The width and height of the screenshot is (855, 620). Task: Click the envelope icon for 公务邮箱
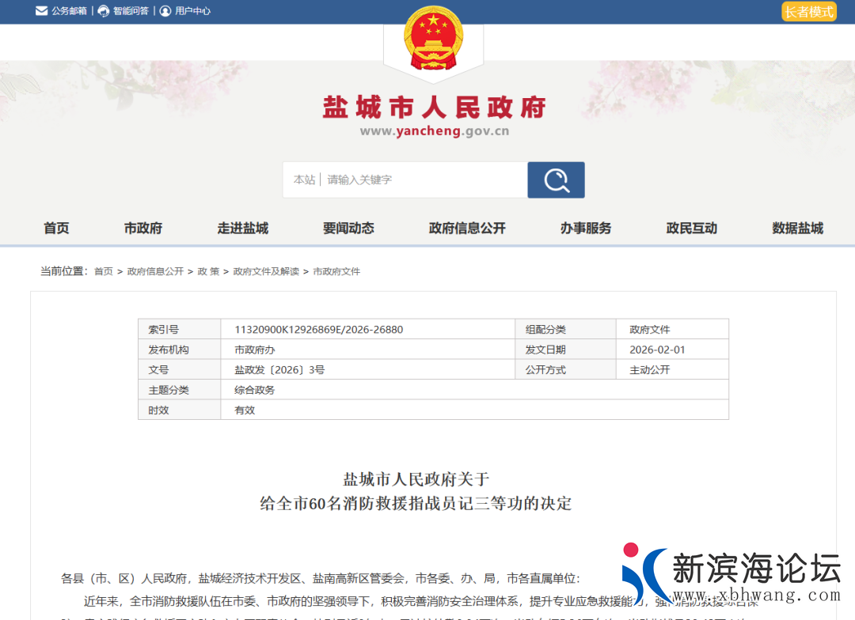click(41, 11)
